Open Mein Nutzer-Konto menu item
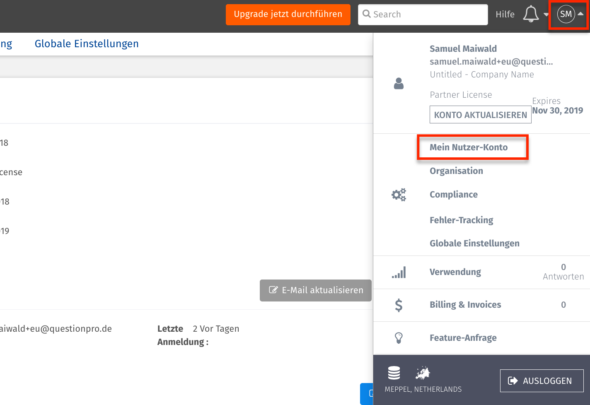Viewport: 590px width, 405px height. click(x=469, y=147)
